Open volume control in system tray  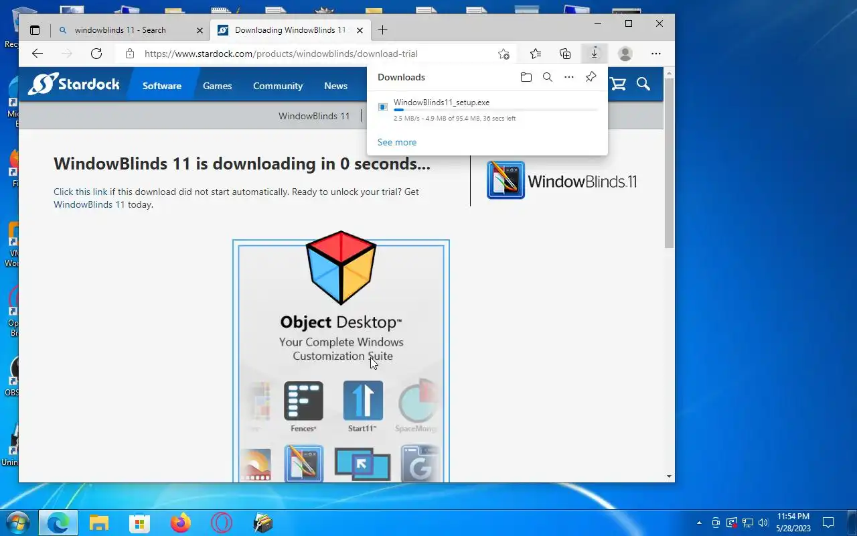click(763, 523)
